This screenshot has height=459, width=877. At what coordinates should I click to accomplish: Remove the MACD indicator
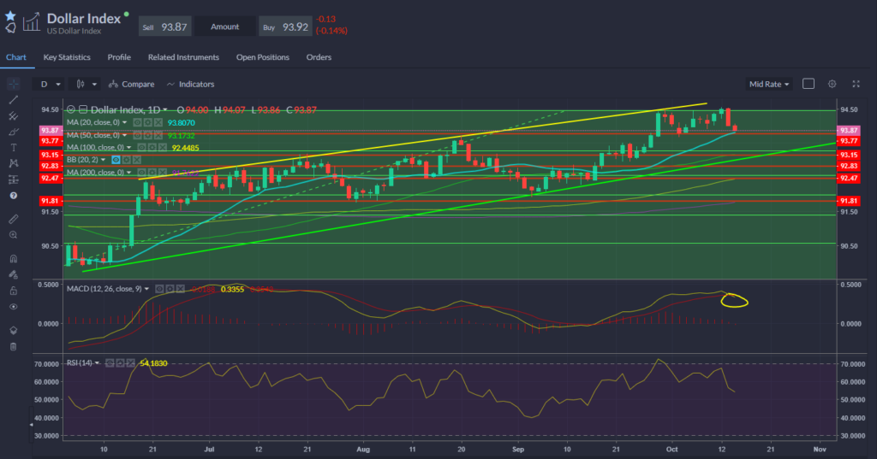point(181,289)
